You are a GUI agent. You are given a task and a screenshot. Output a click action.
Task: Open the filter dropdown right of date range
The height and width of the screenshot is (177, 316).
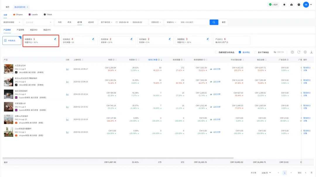[x=156, y=22]
